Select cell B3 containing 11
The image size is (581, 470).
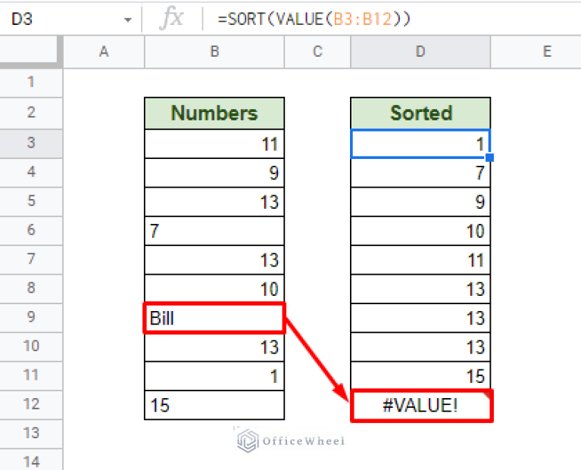214,143
